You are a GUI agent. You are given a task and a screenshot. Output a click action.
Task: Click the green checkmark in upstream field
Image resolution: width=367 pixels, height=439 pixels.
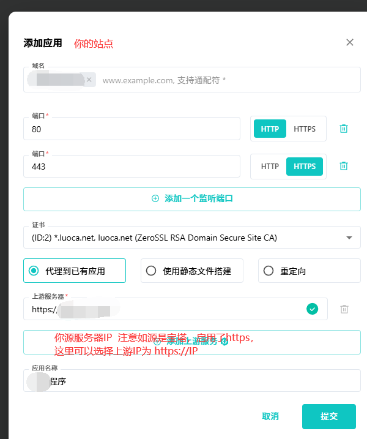[313, 309]
